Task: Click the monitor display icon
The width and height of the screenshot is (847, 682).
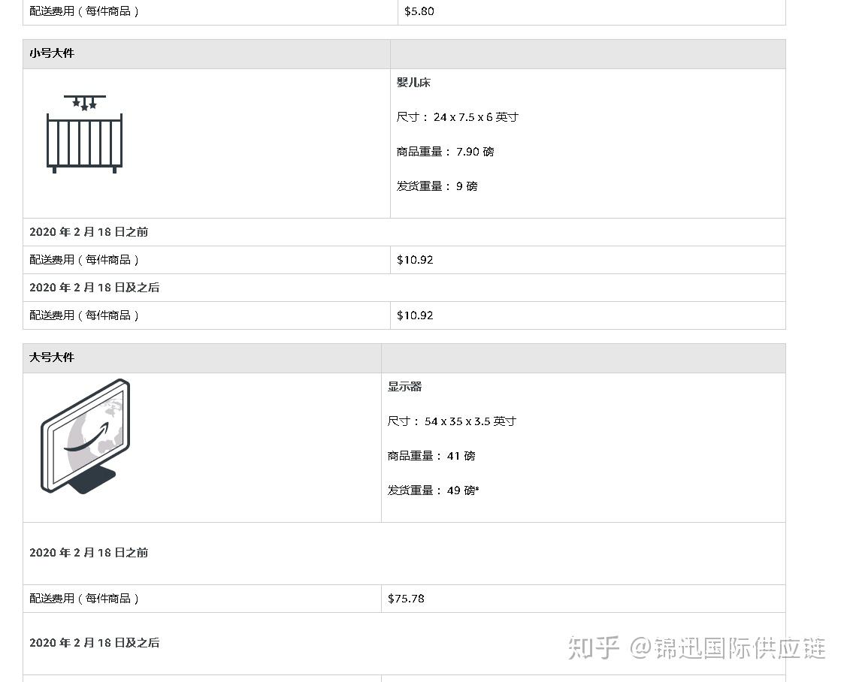Action: click(x=86, y=436)
